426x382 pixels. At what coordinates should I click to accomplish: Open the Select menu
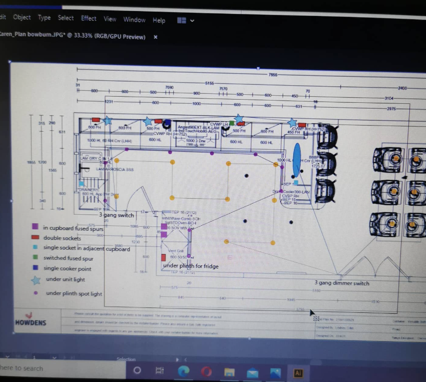click(x=66, y=18)
